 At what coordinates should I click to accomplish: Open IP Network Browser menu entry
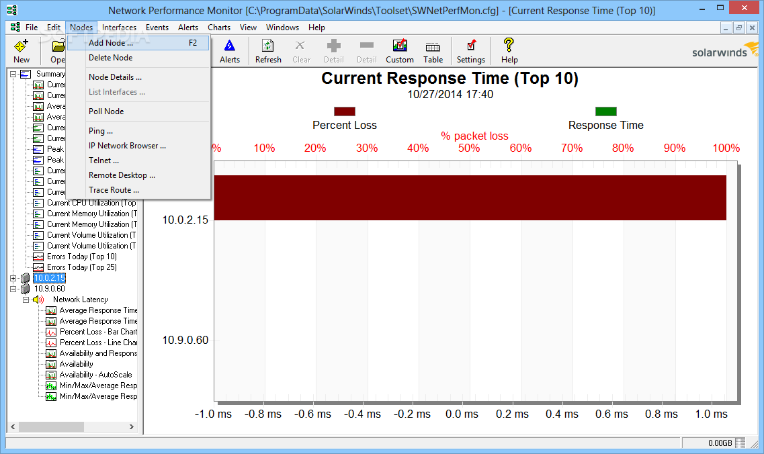pos(138,145)
